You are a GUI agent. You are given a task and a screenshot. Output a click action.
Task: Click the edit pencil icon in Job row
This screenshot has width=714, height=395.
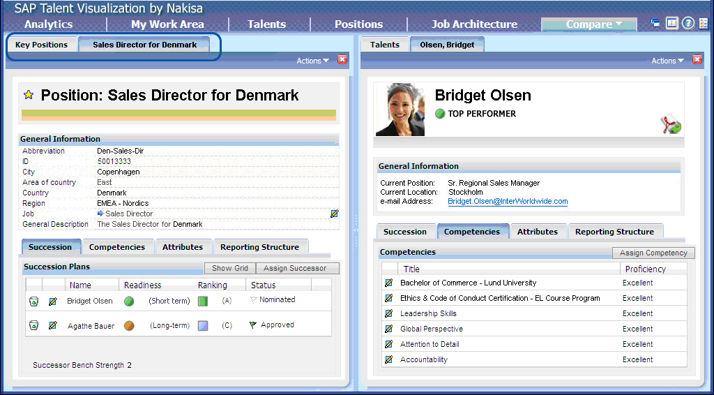pos(335,214)
